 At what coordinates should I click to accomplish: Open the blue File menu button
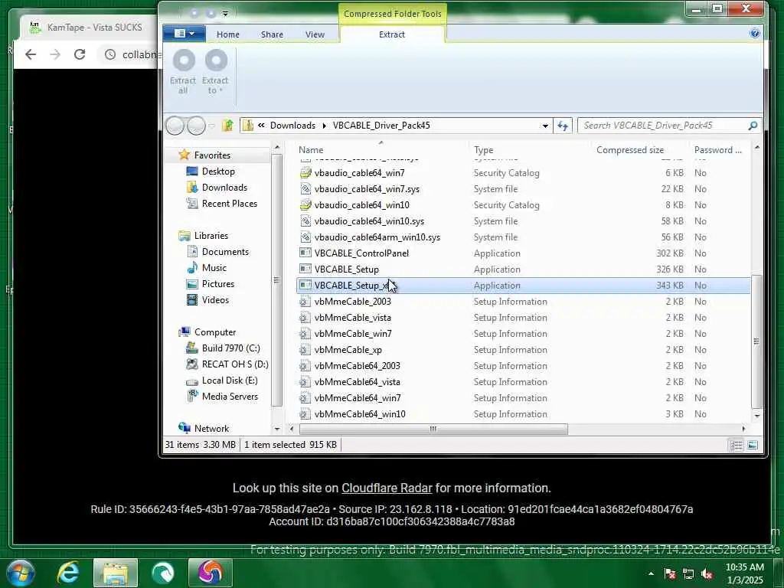(x=184, y=34)
